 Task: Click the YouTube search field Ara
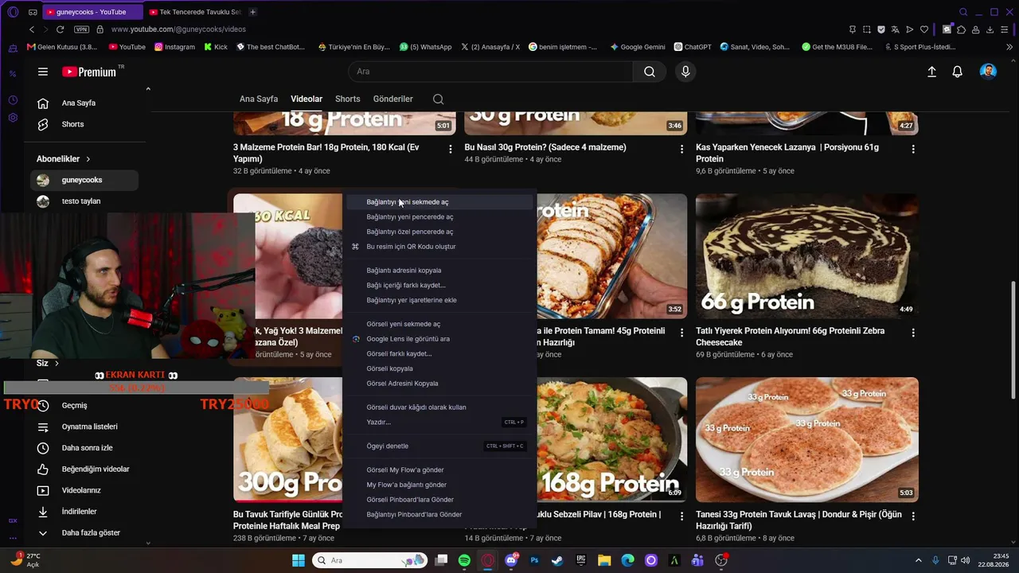490,72
